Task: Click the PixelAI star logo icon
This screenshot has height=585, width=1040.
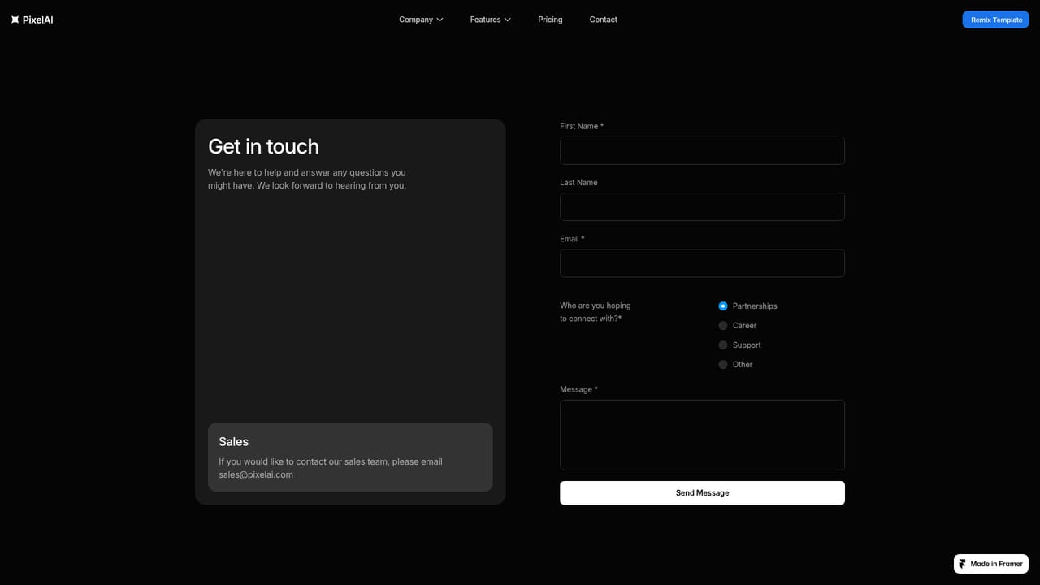Action: tap(15, 19)
